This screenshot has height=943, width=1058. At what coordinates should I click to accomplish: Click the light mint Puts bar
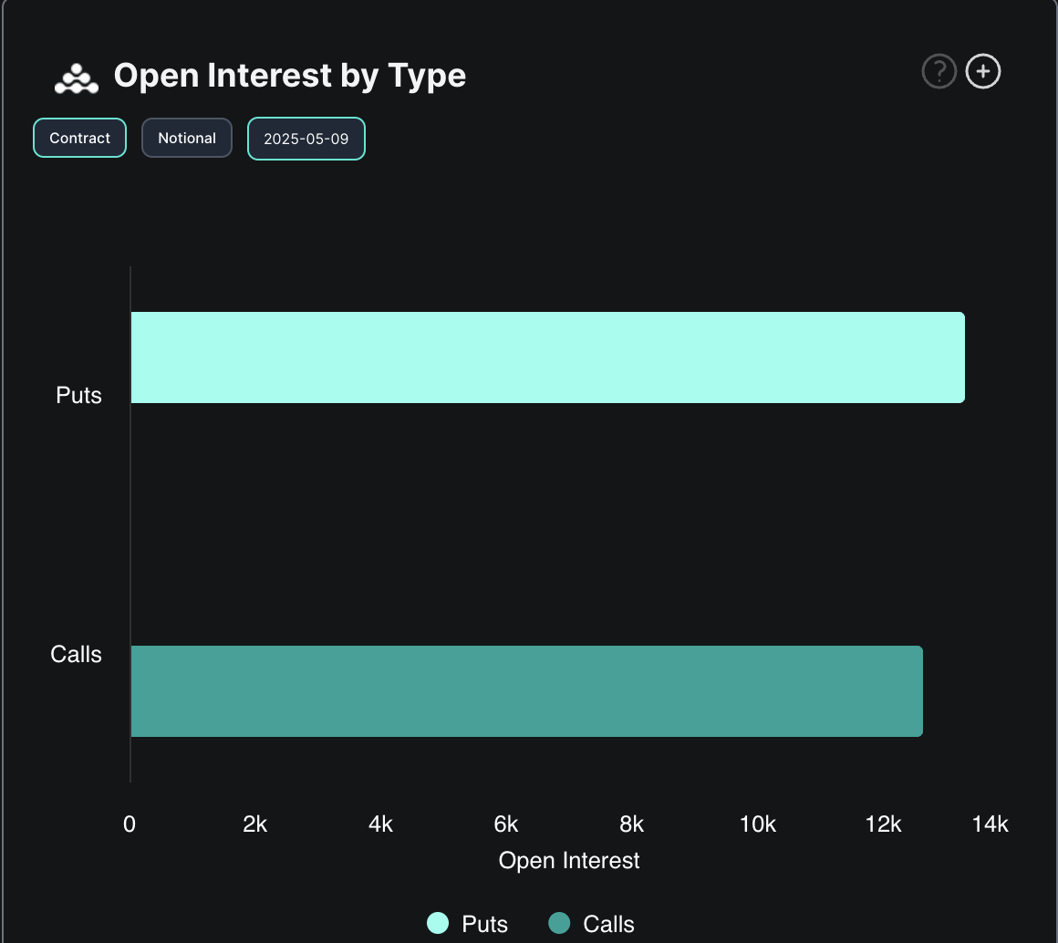pos(547,358)
